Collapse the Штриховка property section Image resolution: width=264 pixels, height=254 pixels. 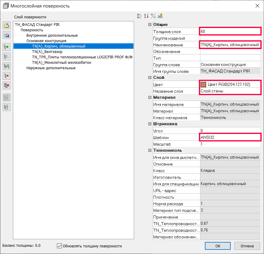(x=150, y=124)
